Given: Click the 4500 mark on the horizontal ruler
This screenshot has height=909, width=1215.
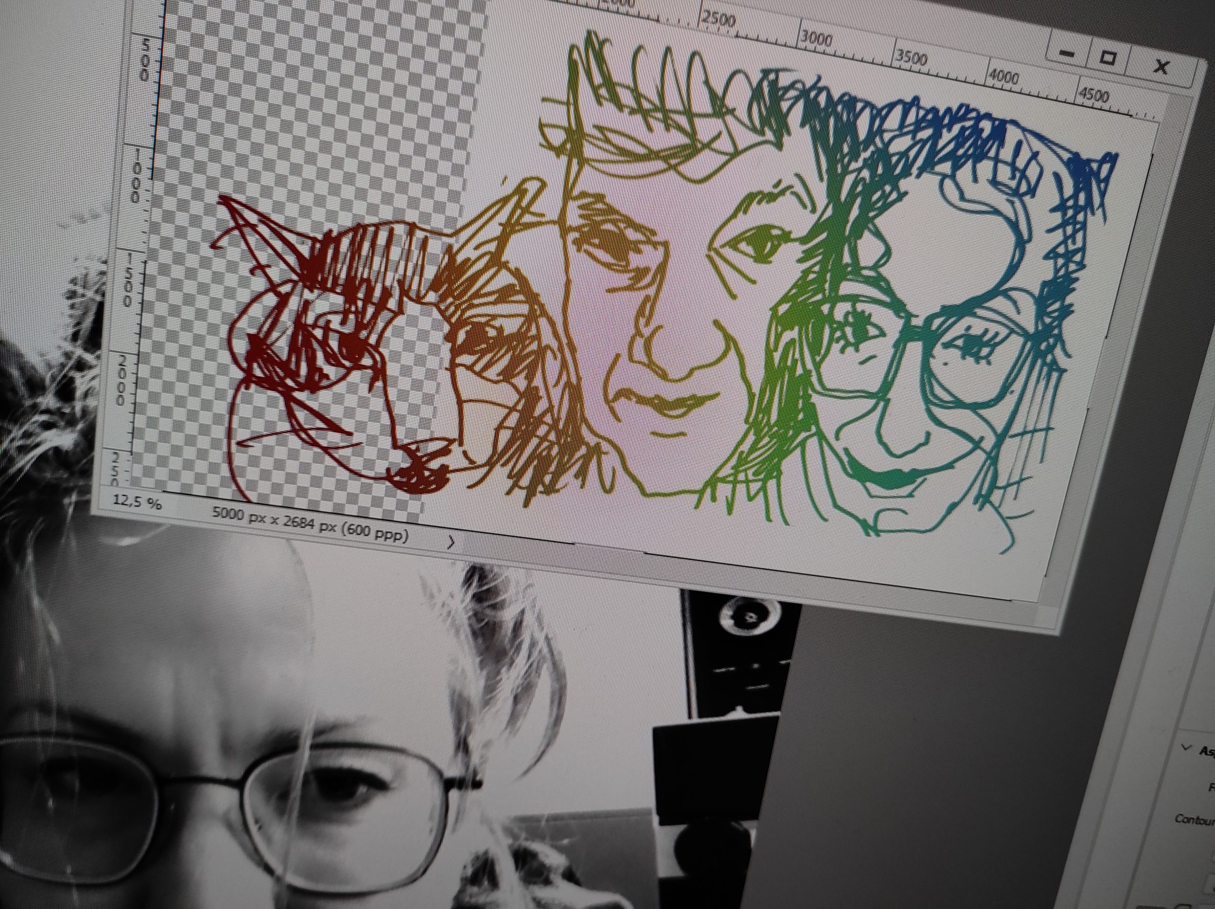Looking at the screenshot, I should click(1093, 94).
